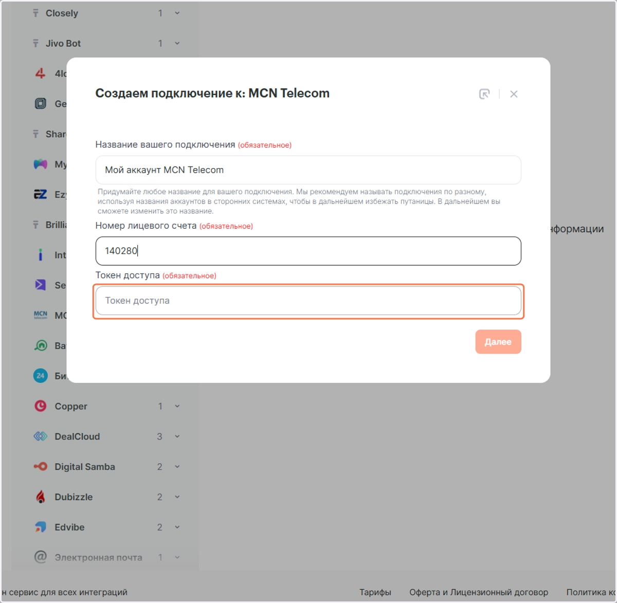The width and height of the screenshot is (617, 603).
Task: Click the Bitrix24 round blue icon
Action: pyautogui.click(x=40, y=376)
